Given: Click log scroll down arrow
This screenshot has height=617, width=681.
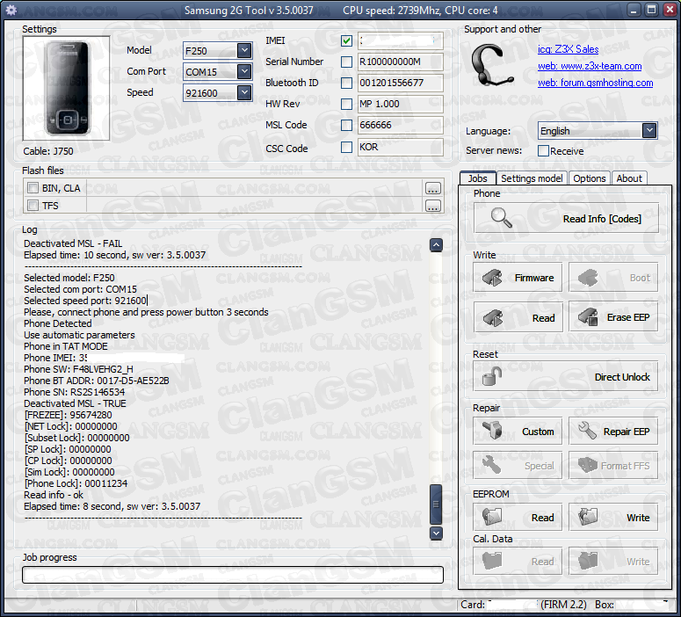Looking at the screenshot, I should point(436,533).
